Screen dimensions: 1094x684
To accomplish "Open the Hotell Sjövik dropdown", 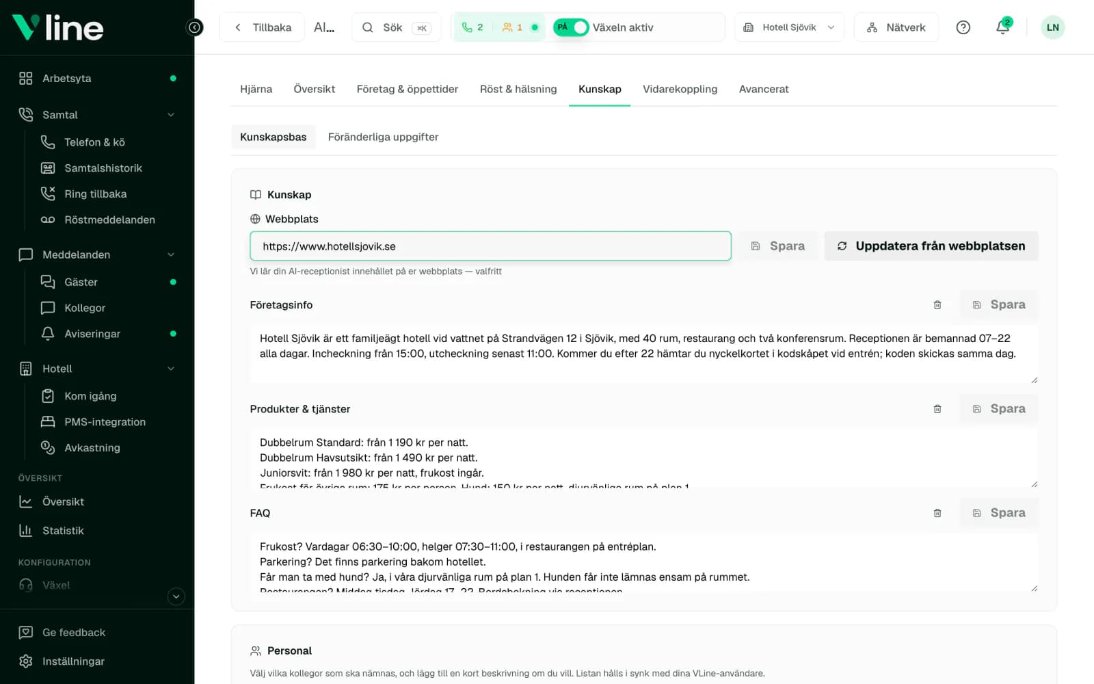I will pos(789,27).
